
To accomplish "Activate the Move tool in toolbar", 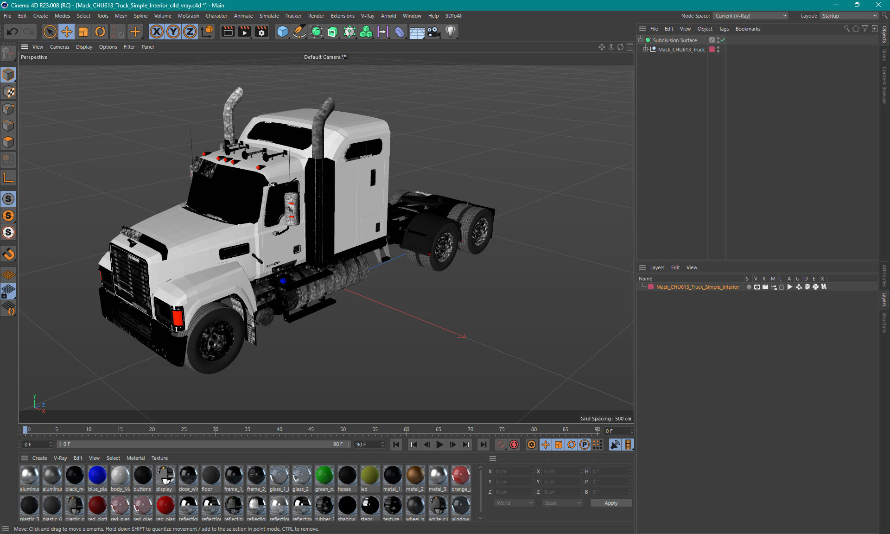I will point(67,32).
